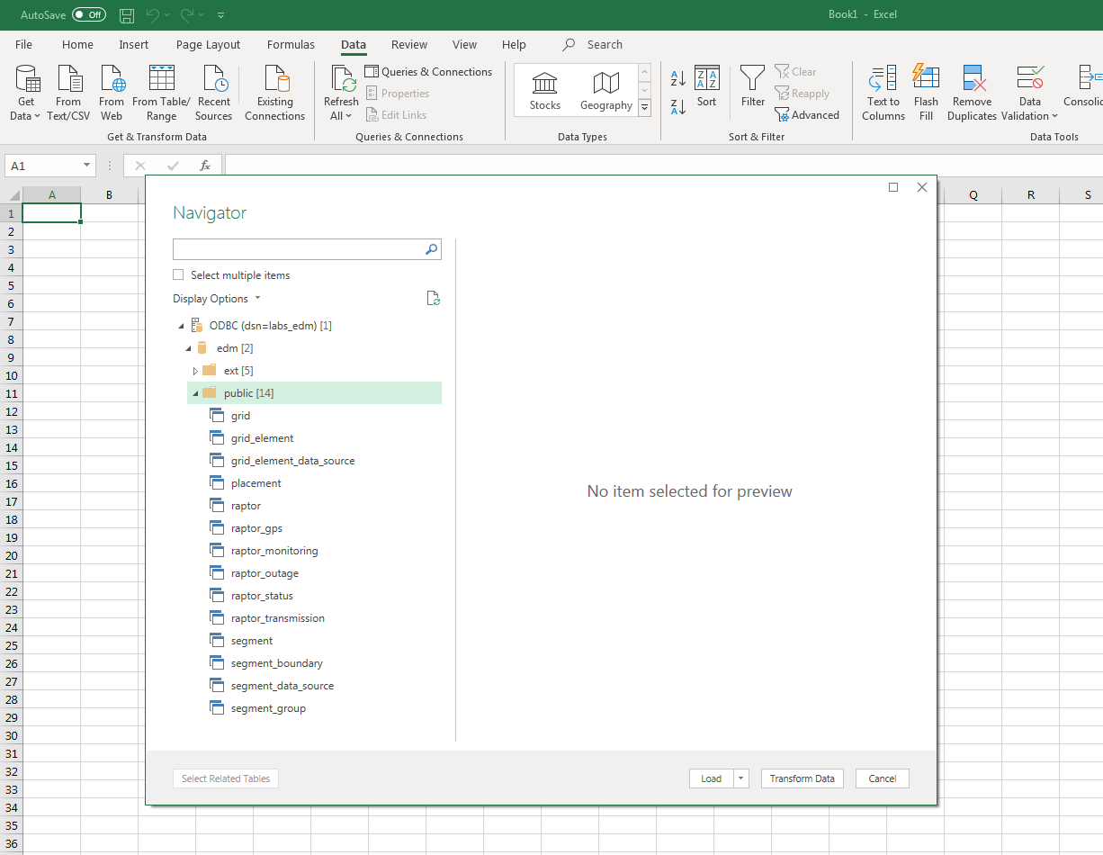Open Data Validation
1103x855 pixels.
(1030, 93)
